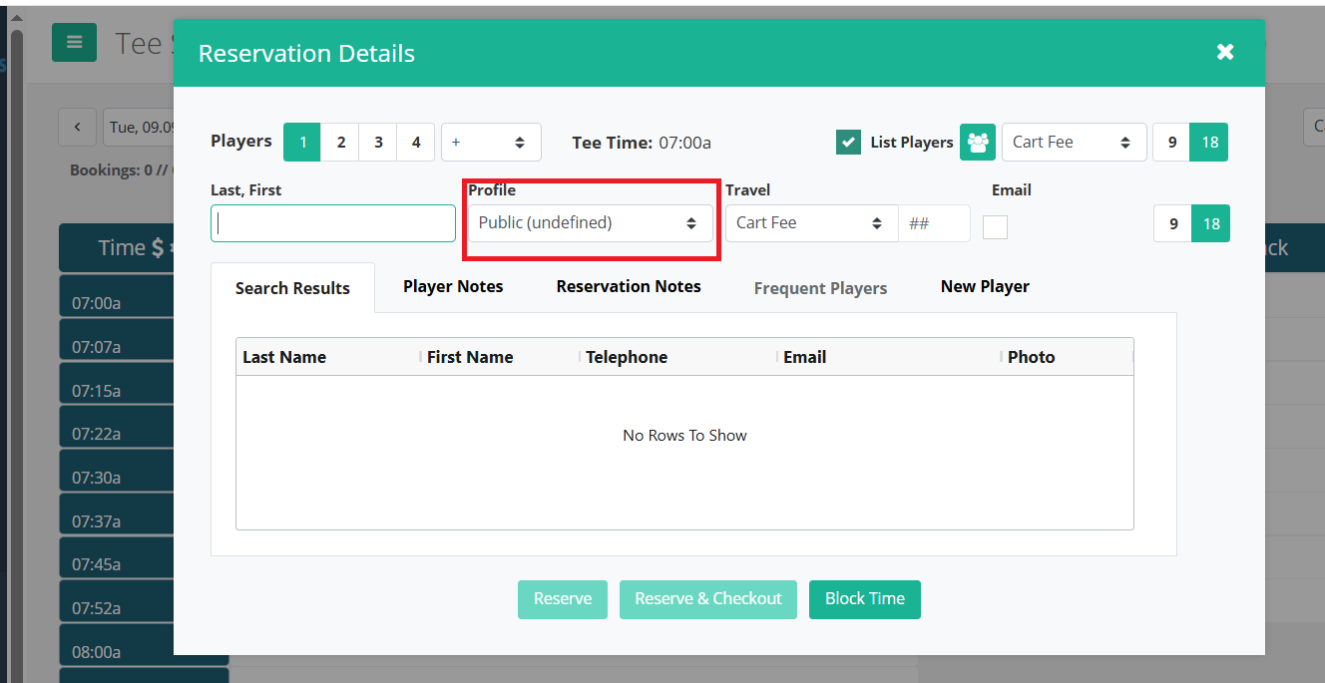Select the 07:52a tee time row
The width and height of the screenshot is (1325, 683).
pos(117,601)
